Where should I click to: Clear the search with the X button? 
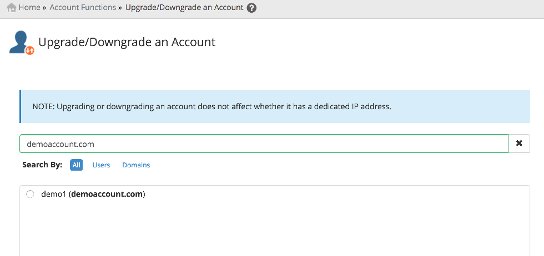(x=519, y=144)
